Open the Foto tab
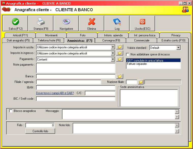The image size is (193, 149). point(83,35)
